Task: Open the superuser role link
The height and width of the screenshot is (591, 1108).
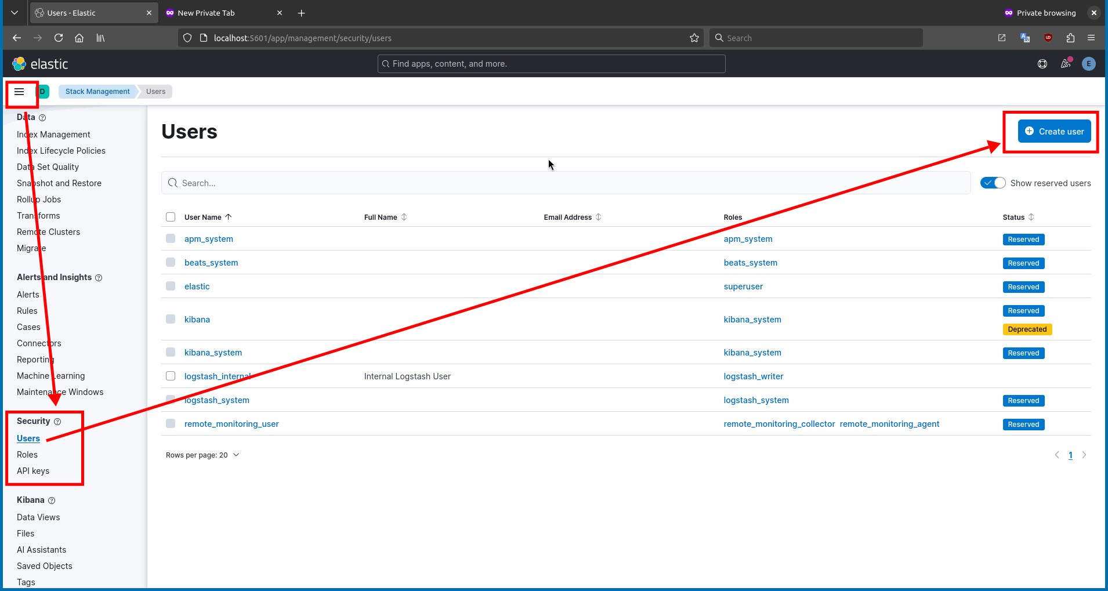Action: coord(743,287)
